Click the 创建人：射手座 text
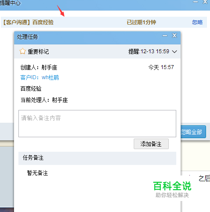 [39, 67]
